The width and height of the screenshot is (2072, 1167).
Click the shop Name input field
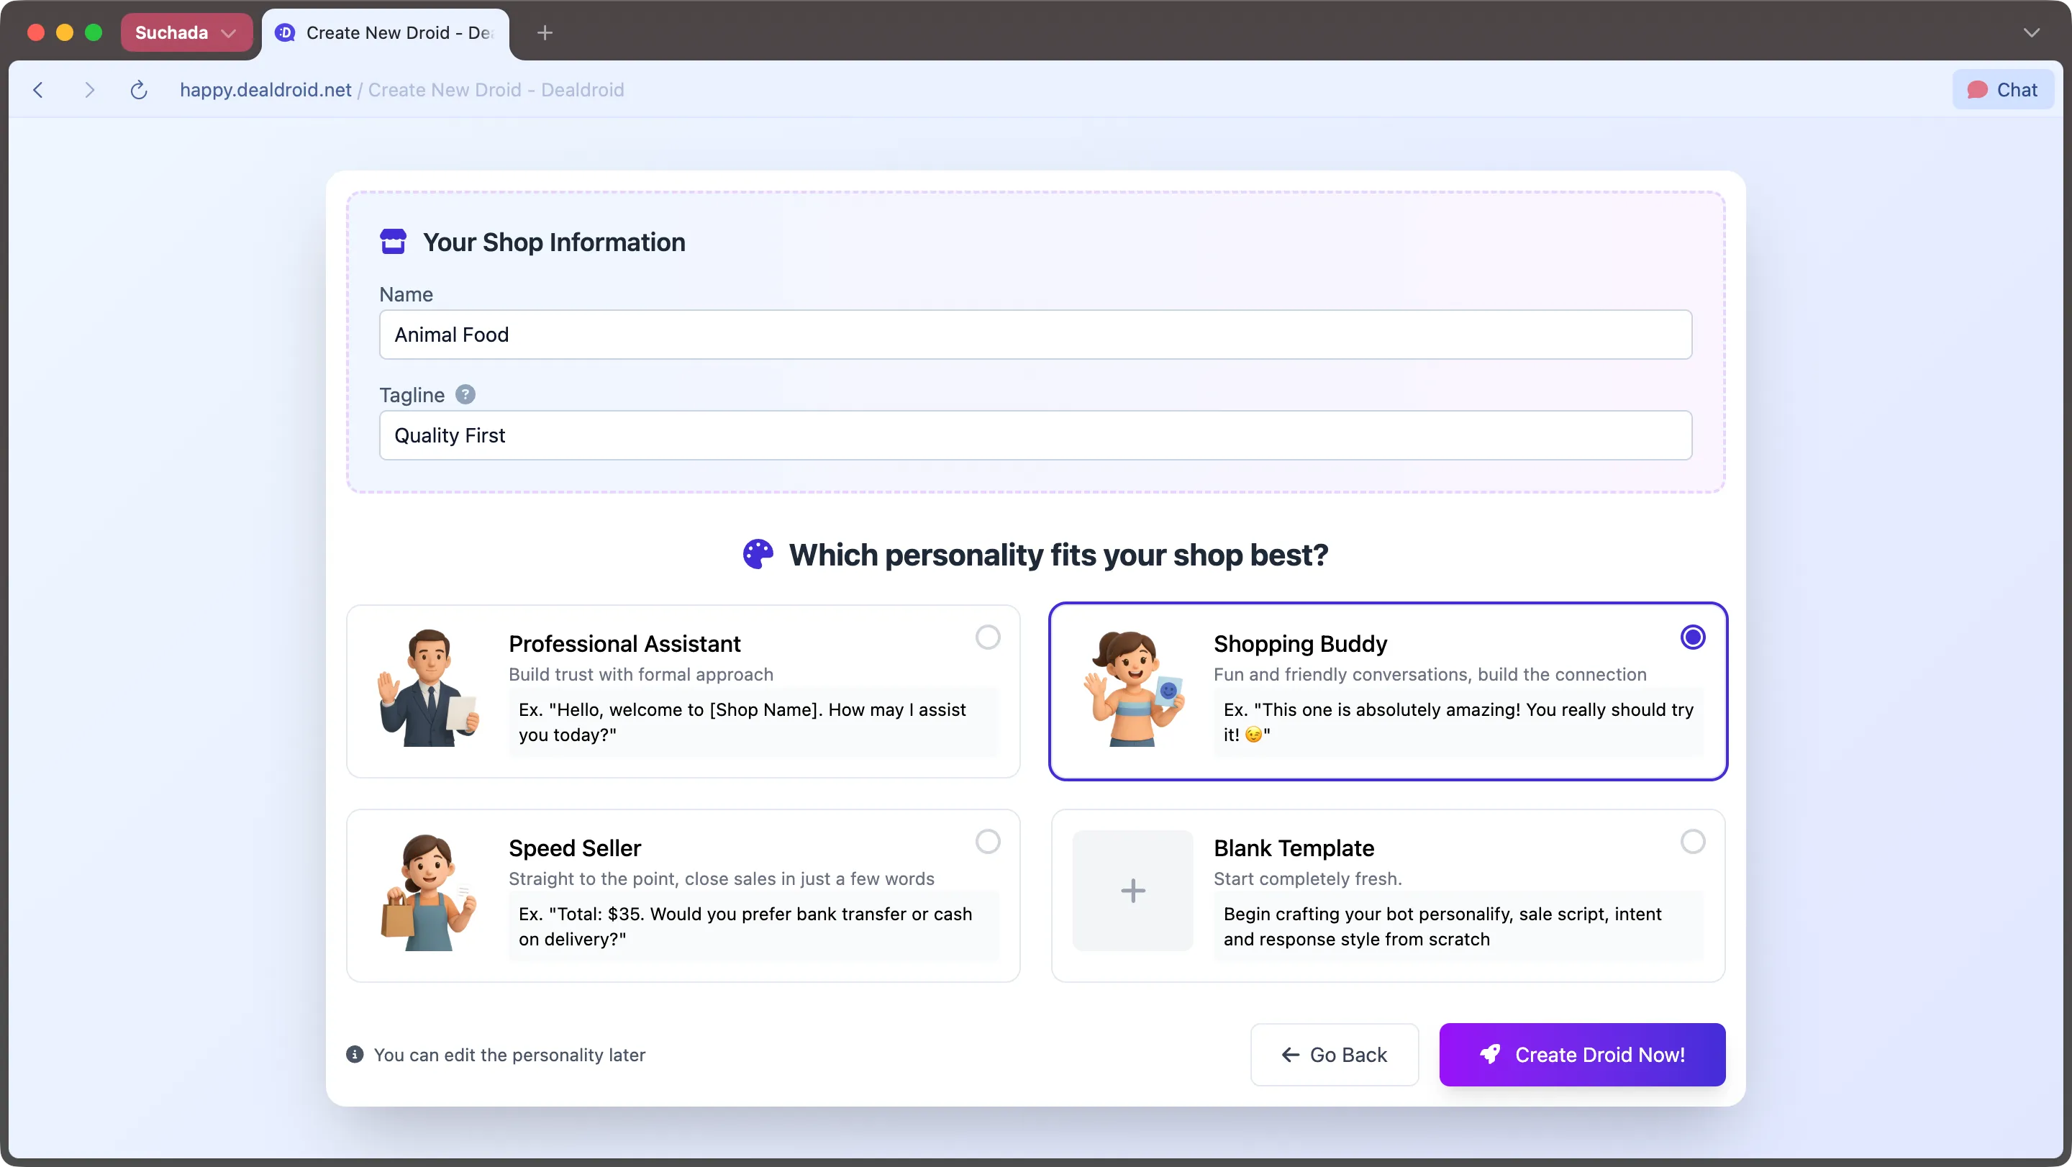(1035, 335)
